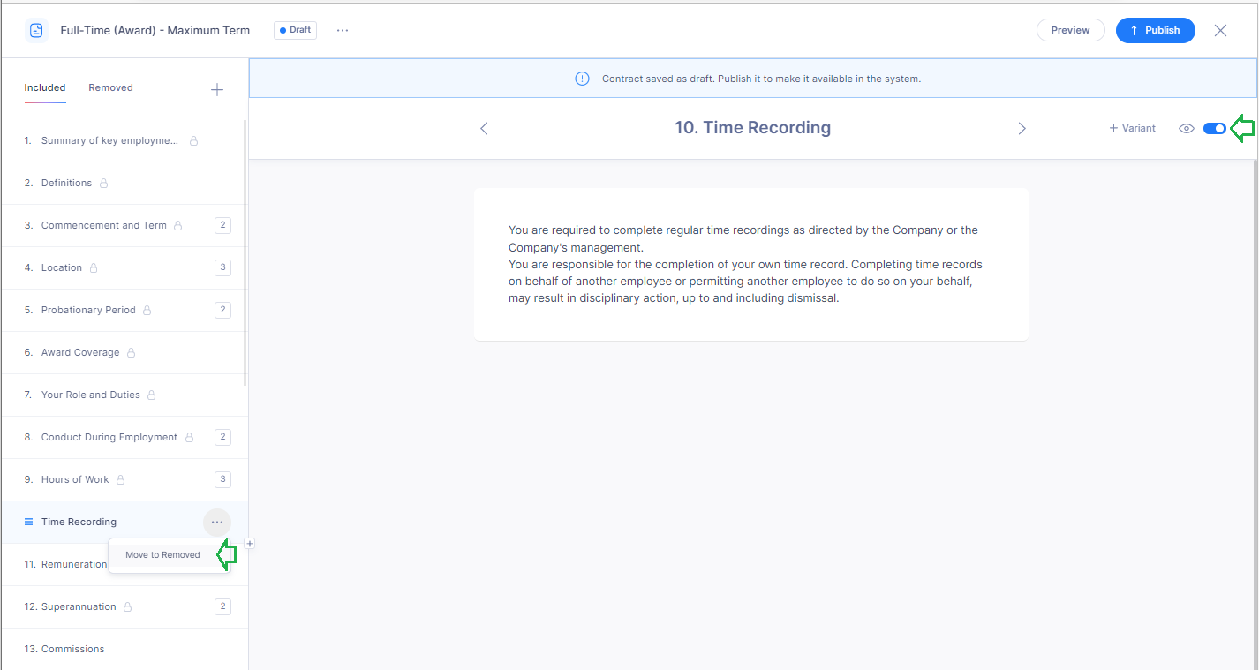Click the Preview button
1259x670 pixels.
point(1070,30)
